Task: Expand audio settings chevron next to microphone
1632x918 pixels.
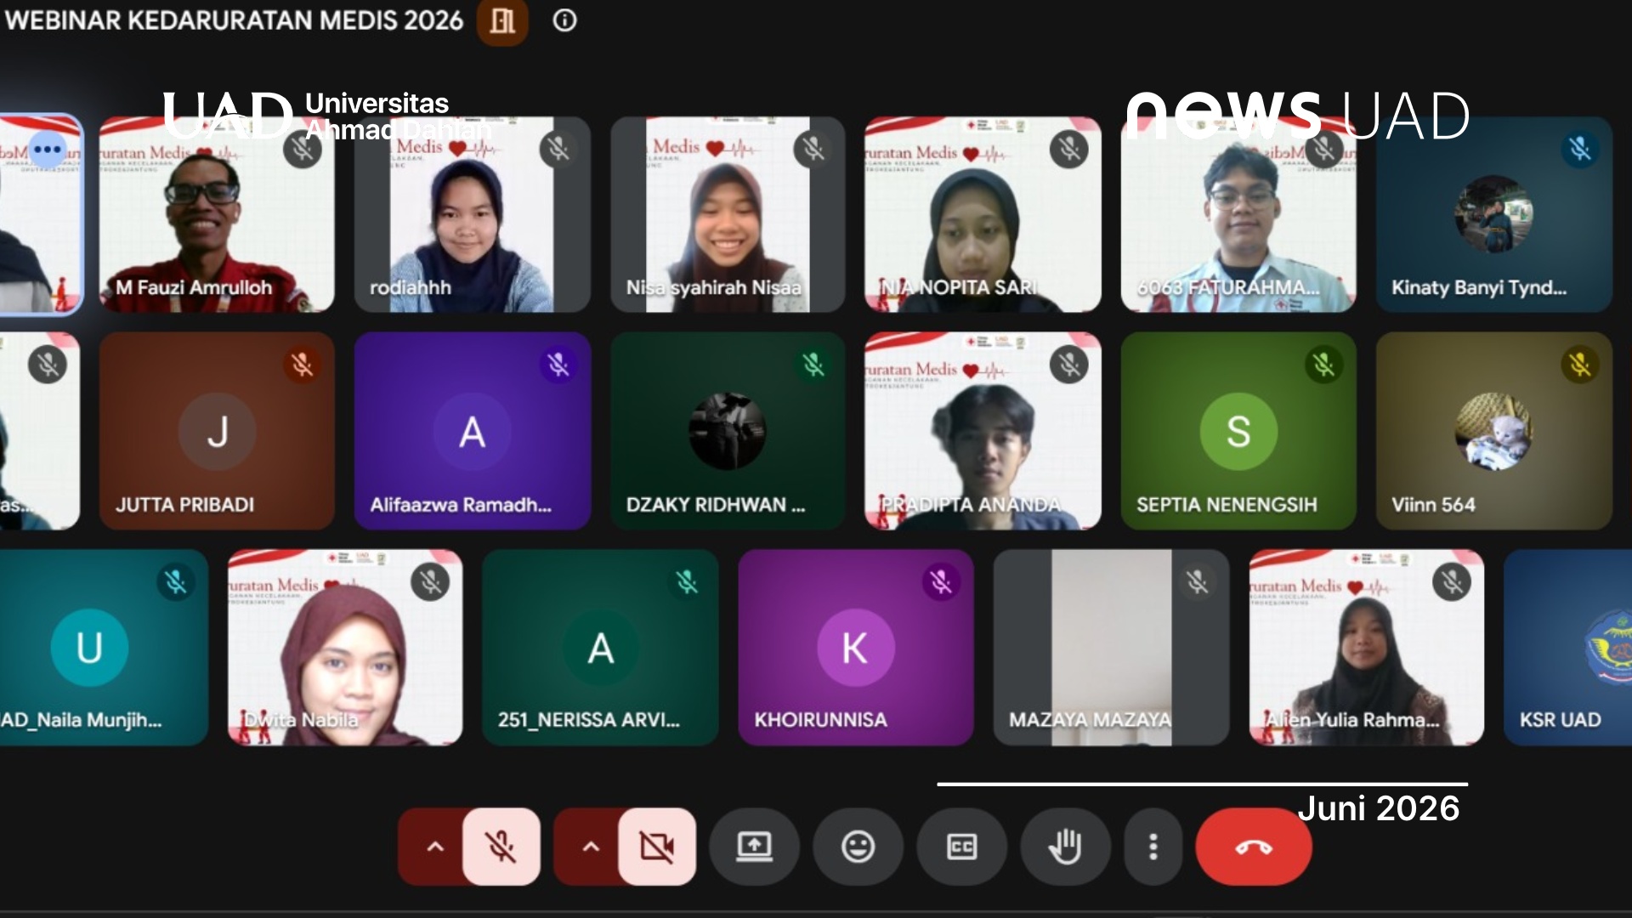Action: click(434, 847)
